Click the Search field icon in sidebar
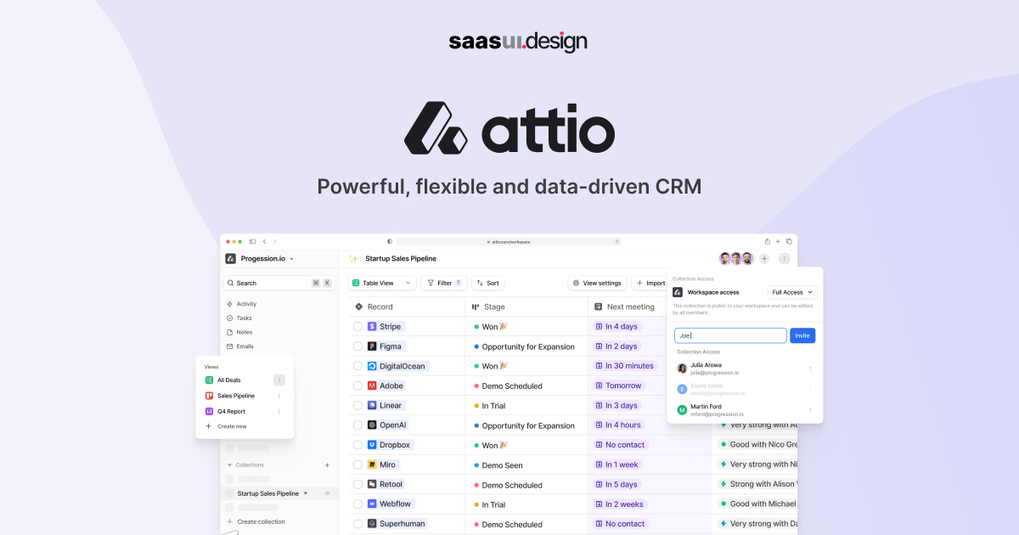Image resolution: width=1019 pixels, height=535 pixels. (230, 282)
